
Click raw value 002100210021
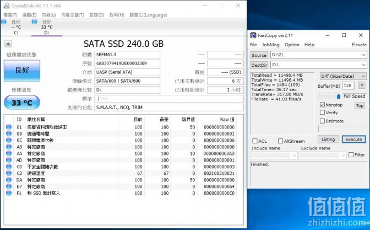(x=219, y=173)
